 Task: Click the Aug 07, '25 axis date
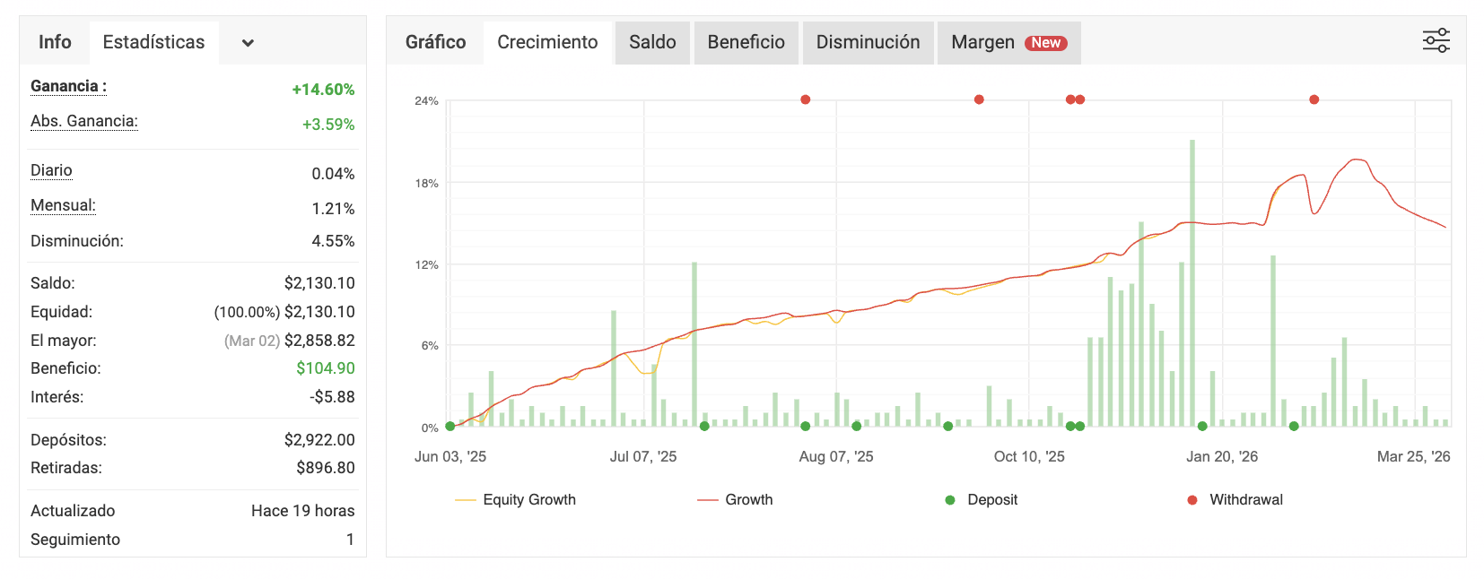coord(836,456)
